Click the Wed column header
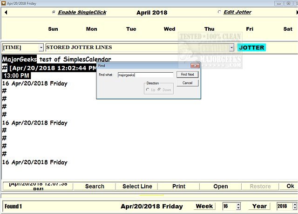The width and height of the screenshot is (298, 214). pyautogui.click(x=169, y=29)
